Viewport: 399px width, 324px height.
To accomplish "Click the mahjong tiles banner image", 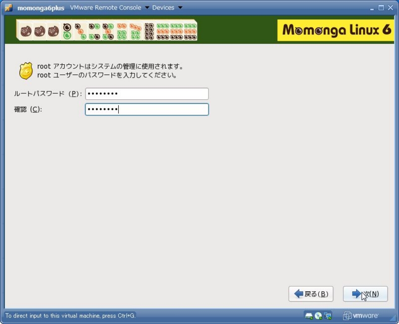I will pyautogui.click(x=107, y=30).
